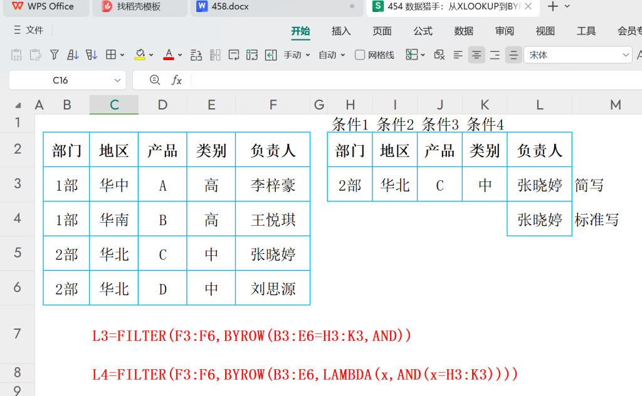The width and height of the screenshot is (642, 396).
Task: Click the filter funnel icon
Action: pos(54,55)
